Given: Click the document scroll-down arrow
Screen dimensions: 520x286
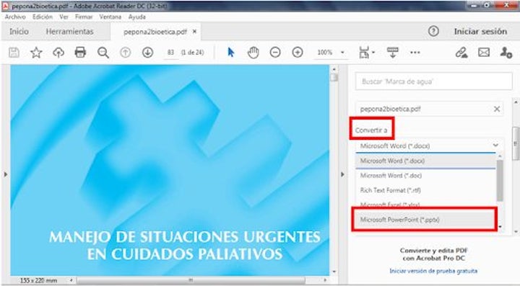Looking at the screenshot, I should point(334,272).
